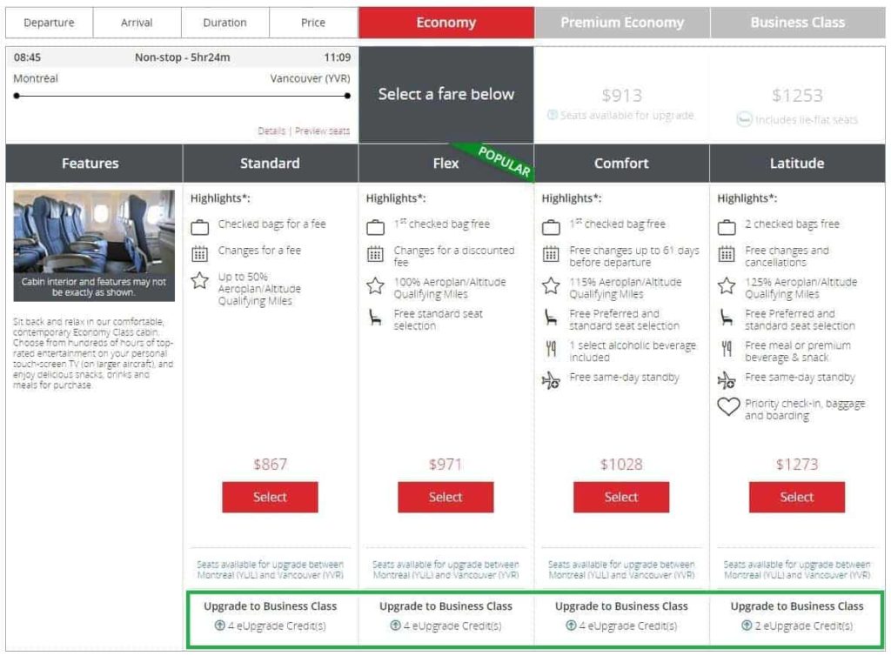Screen dimensions: 891x656
Task: Open the flight Details link
Action: coord(271,131)
